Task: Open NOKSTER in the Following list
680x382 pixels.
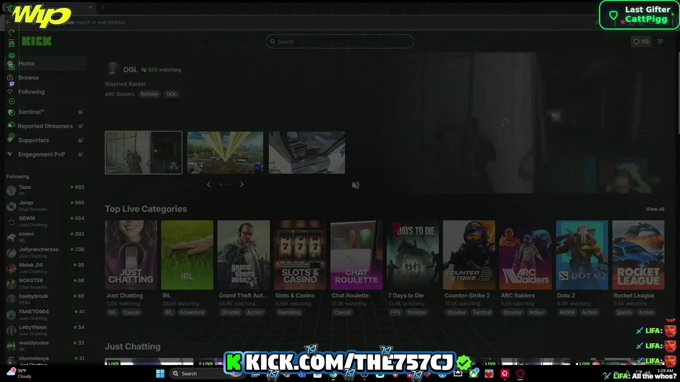Action: [45, 283]
